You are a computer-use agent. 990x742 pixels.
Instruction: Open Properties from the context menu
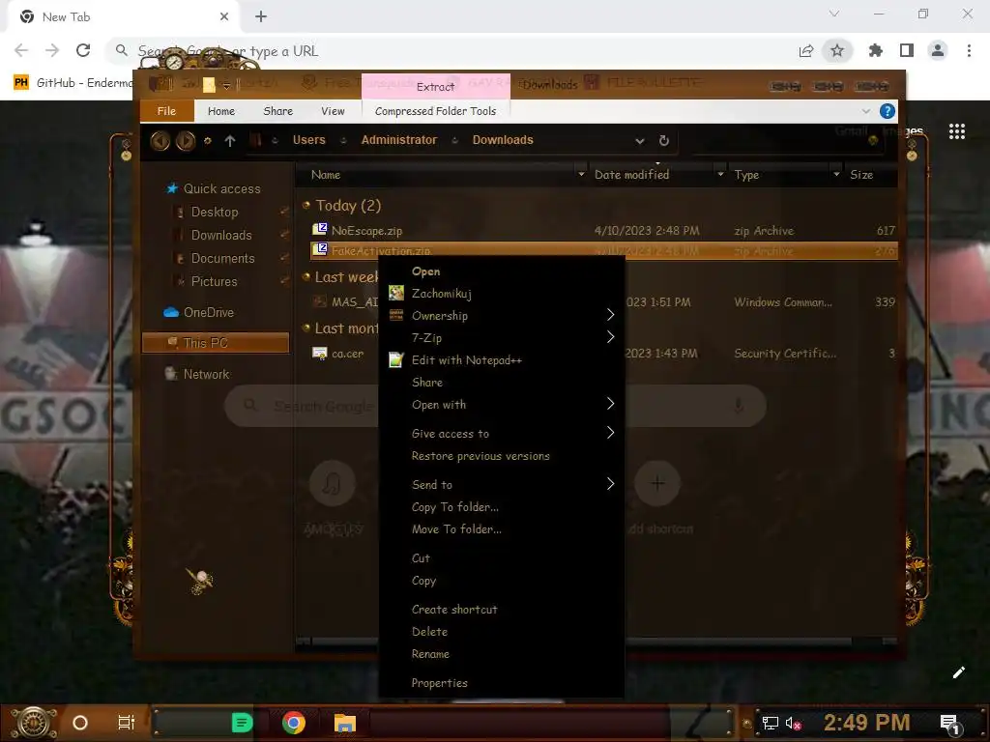(x=502, y=683)
